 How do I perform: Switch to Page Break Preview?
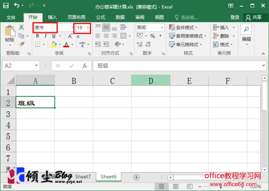click(x=190, y=186)
